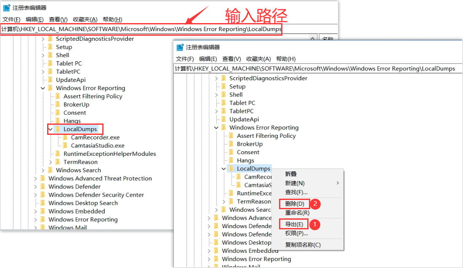Click the address bar path in the back window
463x268 pixels.
point(141,29)
